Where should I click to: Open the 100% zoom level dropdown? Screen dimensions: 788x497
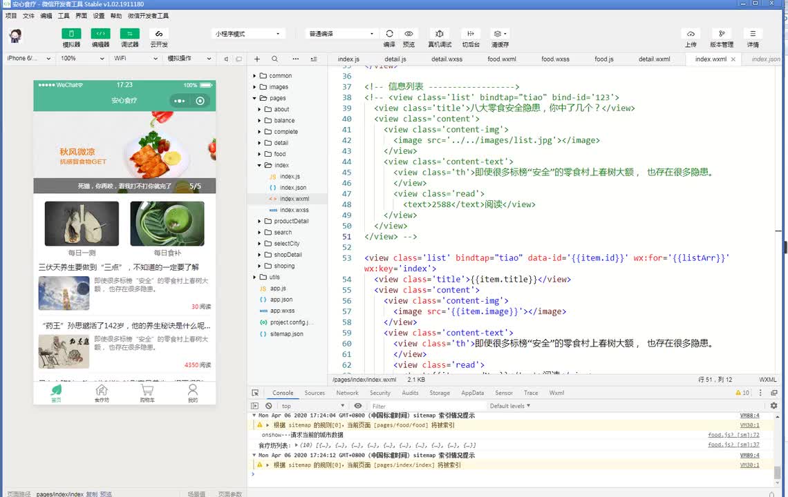click(x=82, y=58)
